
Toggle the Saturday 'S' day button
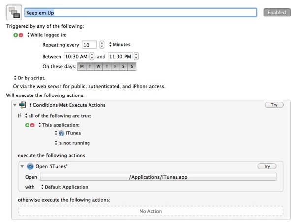point(123,66)
